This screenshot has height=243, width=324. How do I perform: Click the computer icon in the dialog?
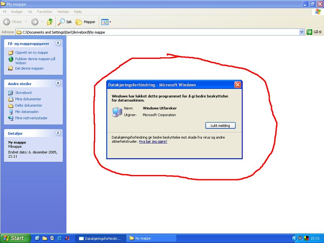click(117, 112)
